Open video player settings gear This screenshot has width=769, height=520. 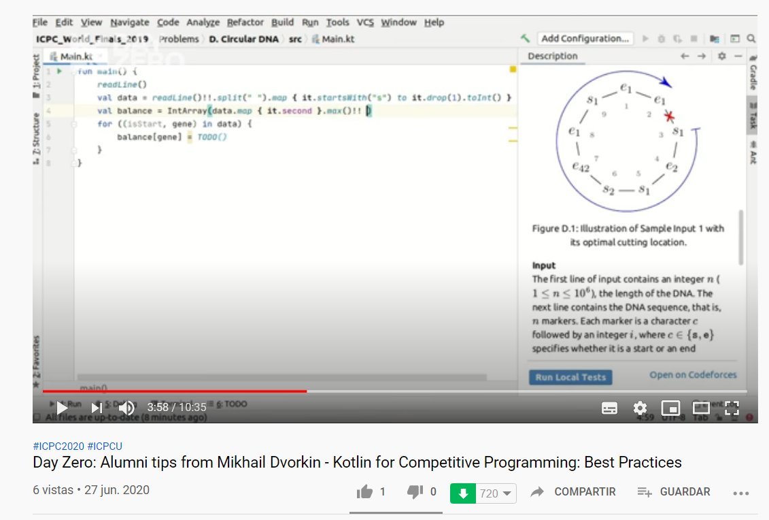pos(640,408)
